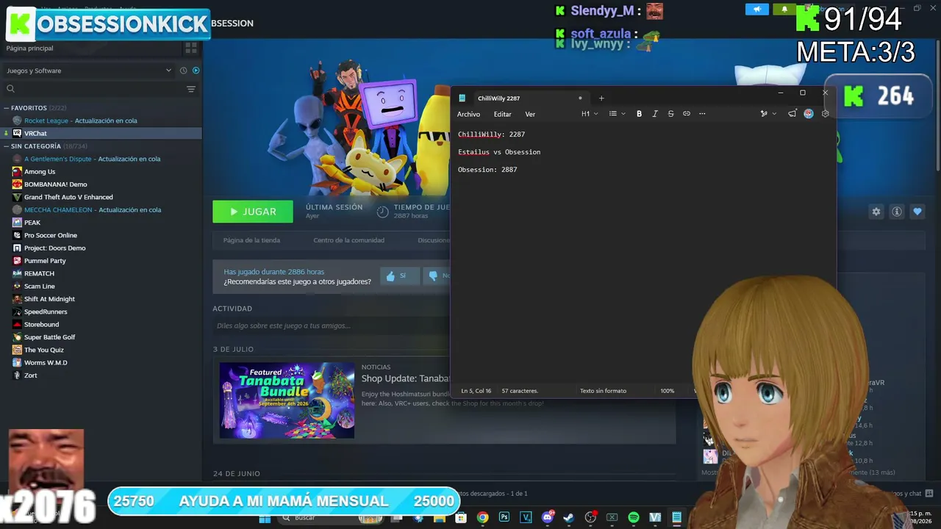This screenshot has height=529, width=941.
Task: Collapse the FAVORITOS category
Action: click(x=7, y=108)
